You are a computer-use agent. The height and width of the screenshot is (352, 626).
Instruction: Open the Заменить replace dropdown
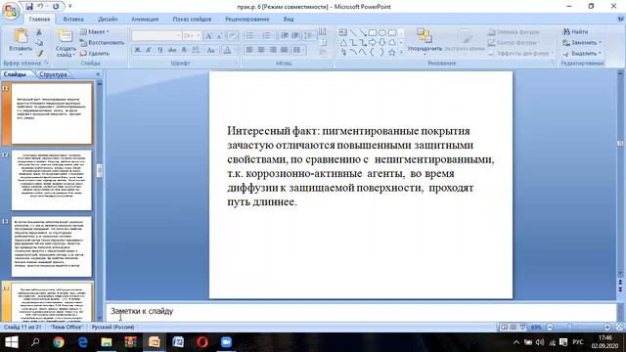point(582,42)
